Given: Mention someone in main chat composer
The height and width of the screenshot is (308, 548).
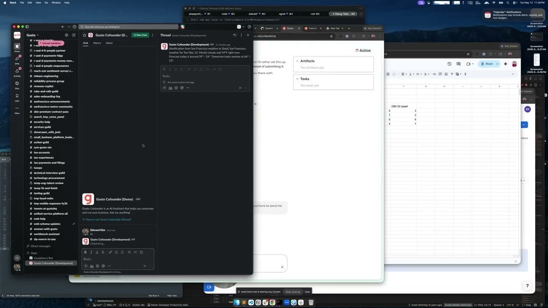Looking at the screenshot, I should point(103,266).
